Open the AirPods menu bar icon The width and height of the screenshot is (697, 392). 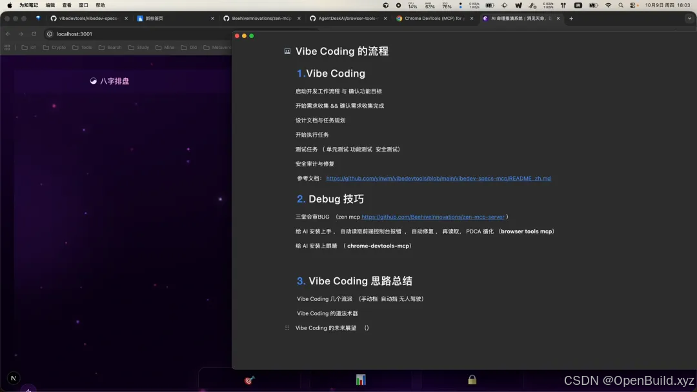(x=563, y=5)
